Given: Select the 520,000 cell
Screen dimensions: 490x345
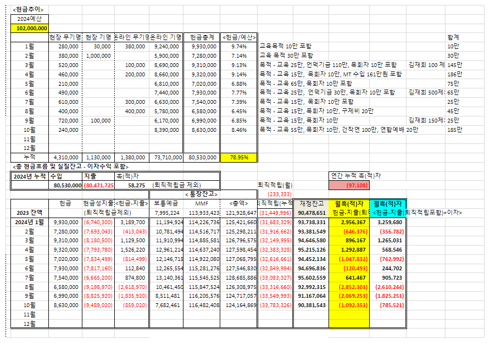Looking at the screenshot, I should tap(65, 65).
